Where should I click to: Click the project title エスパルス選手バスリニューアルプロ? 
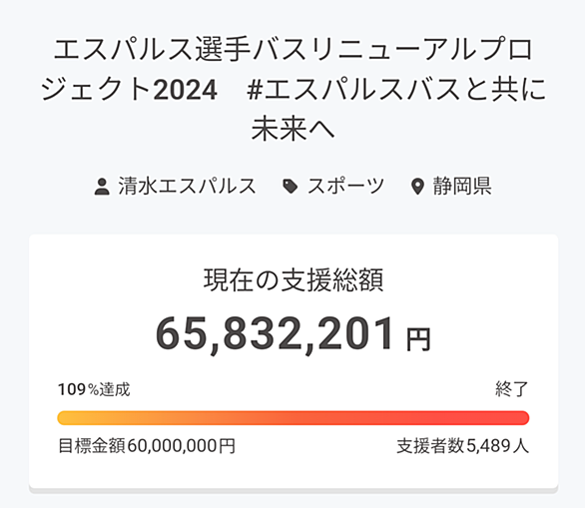click(x=292, y=50)
